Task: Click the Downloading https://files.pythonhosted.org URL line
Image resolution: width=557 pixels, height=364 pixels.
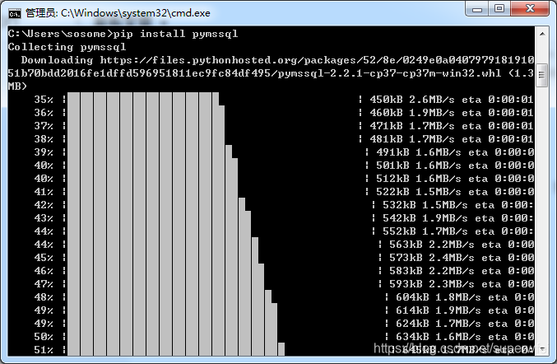Action: (277, 60)
